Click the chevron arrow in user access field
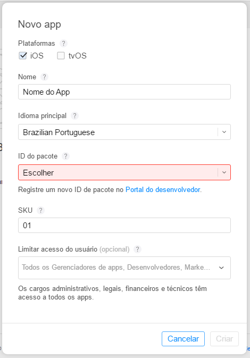The image size is (250, 358). point(221,268)
